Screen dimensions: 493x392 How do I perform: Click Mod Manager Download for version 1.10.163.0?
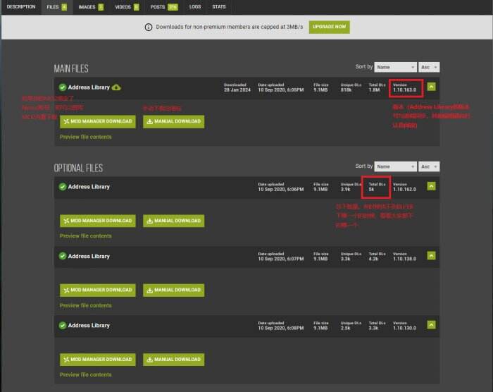[x=98, y=121]
